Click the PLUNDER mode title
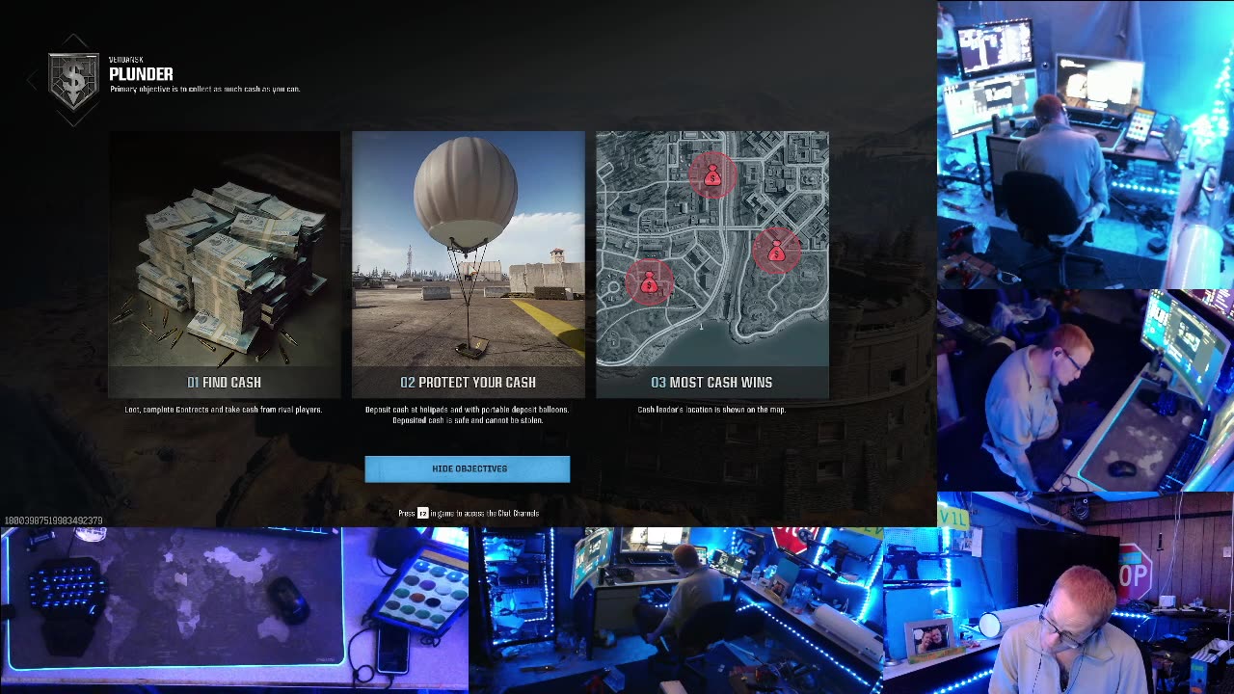Viewport: 1234px width, 694px height. tap(141, 74)
